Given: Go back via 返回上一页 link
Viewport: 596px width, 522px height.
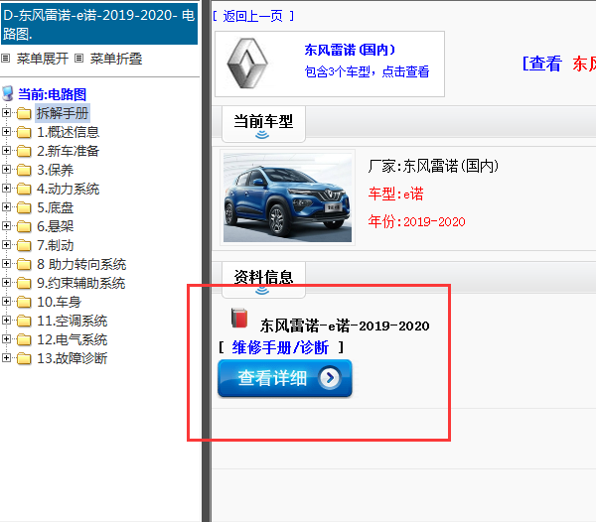Looking at the screenshot, I should 252,16.
